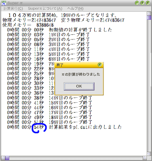Click the 6回目のループ終了 line
Image resolution: width=152 pixels, height=161 pixels.
[48, 59]
